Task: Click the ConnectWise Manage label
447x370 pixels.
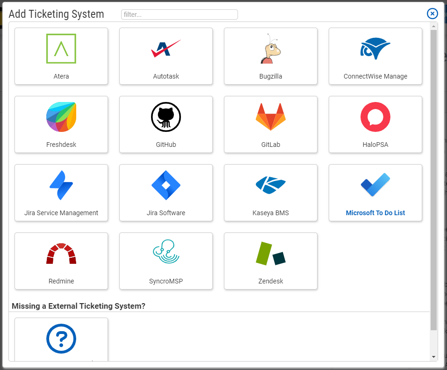Action: point(375,76)
